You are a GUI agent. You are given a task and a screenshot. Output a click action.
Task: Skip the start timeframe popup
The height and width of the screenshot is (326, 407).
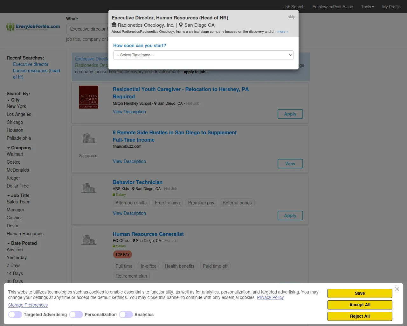[x=292, y=17]
